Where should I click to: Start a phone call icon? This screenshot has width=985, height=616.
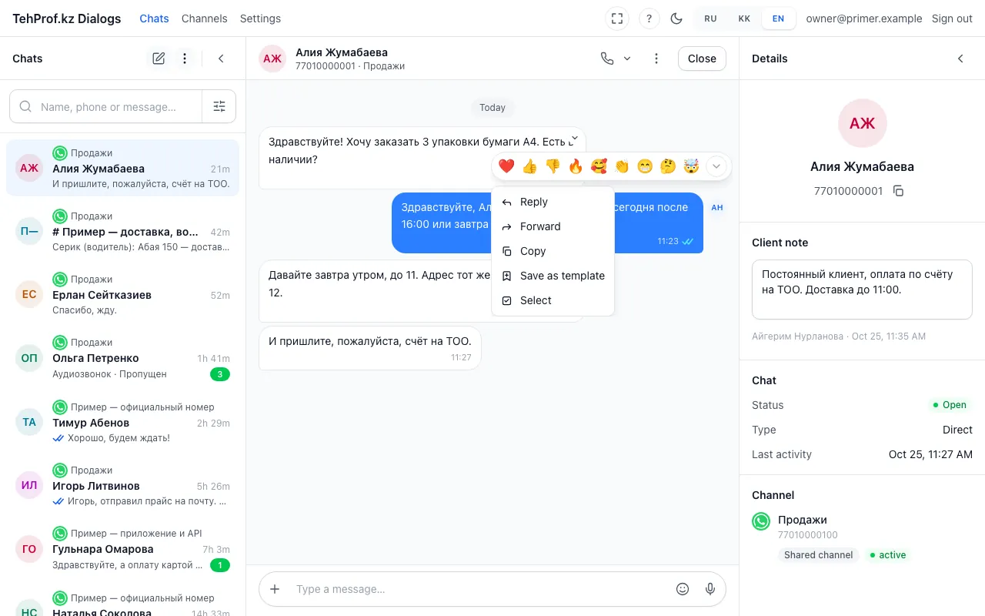tap(607, 59)
